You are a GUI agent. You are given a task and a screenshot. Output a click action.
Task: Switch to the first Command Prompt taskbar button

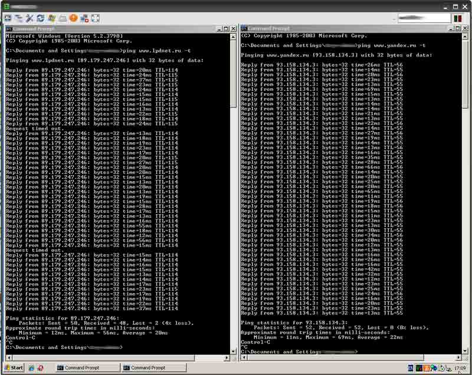click(88, 367)
